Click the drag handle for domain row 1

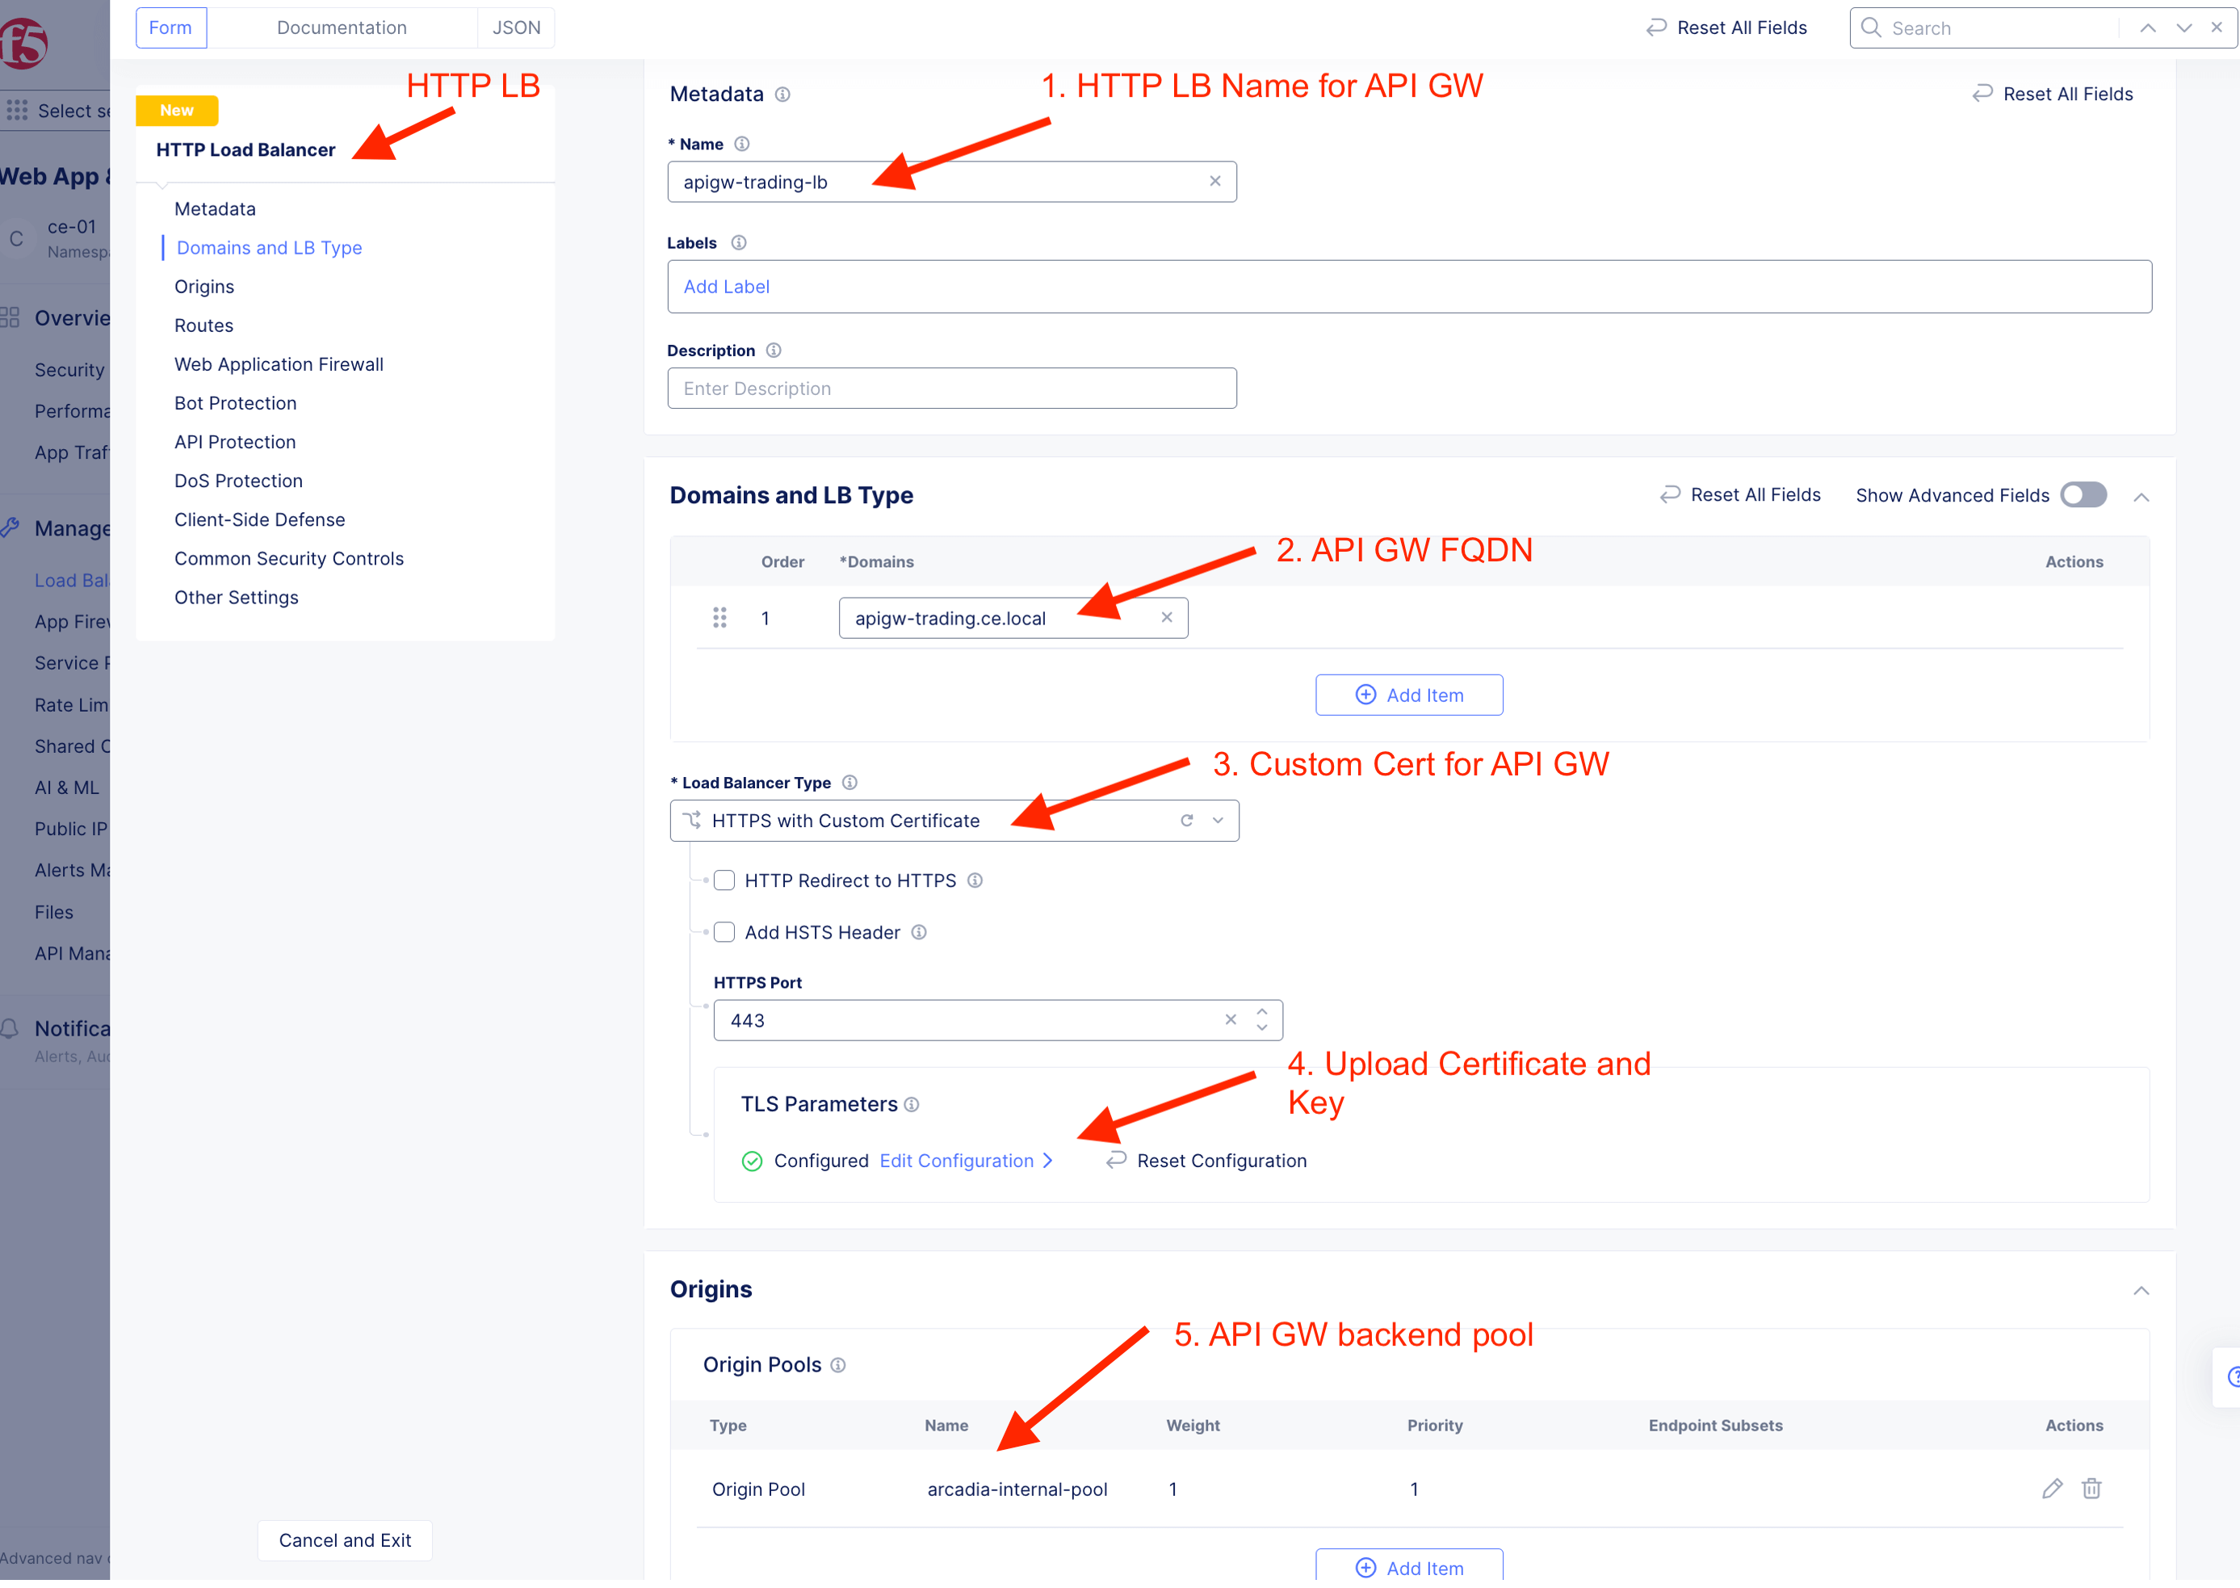[719, 618]
